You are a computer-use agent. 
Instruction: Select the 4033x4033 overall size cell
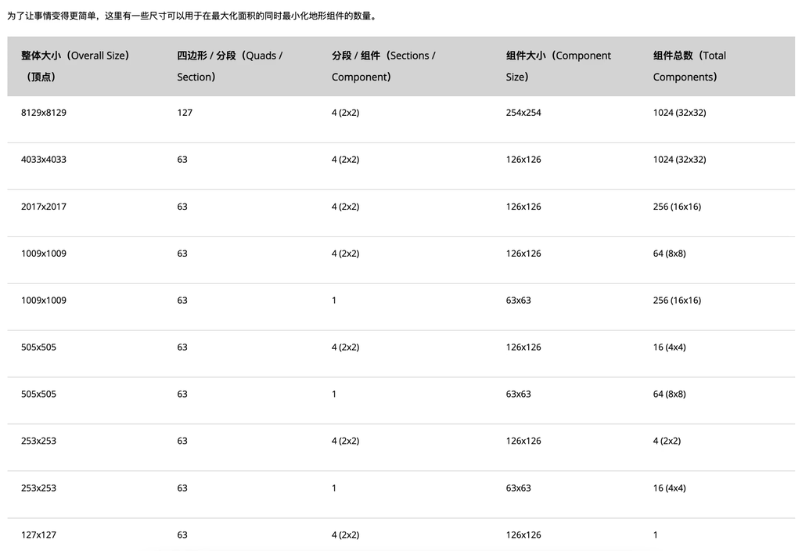point(44,160)
